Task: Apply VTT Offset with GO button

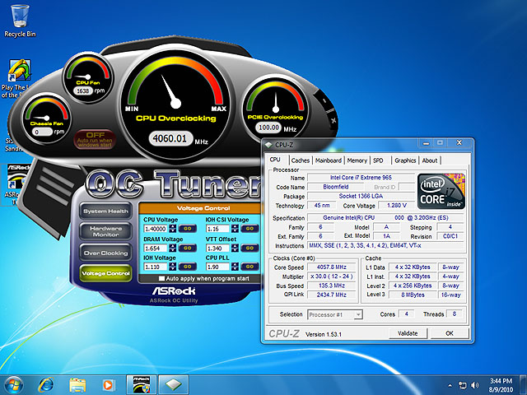Action: 250,249
